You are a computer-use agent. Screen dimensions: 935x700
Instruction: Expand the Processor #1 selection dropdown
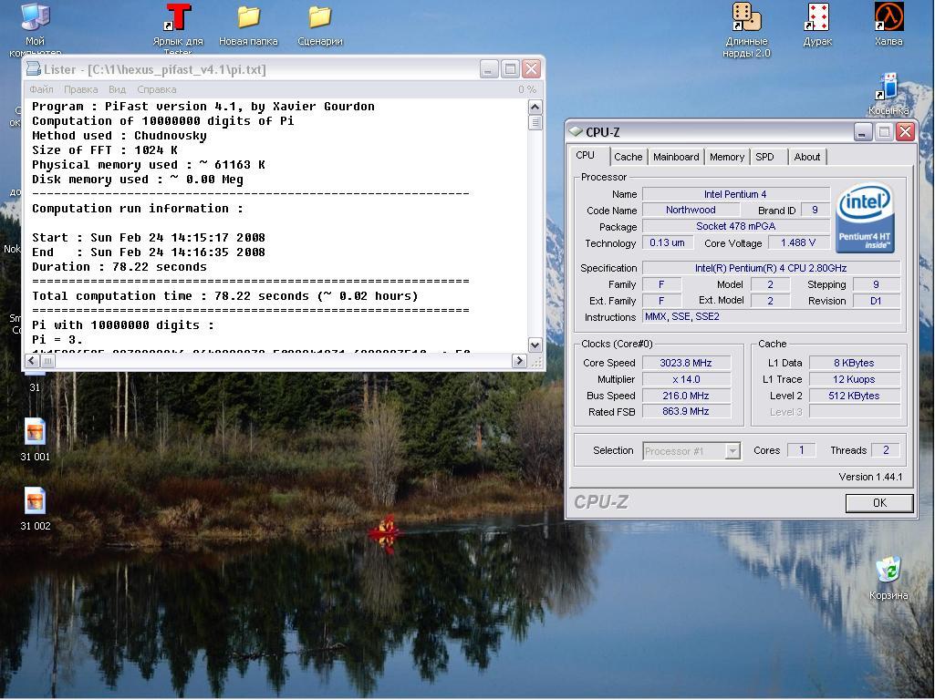[732, 451]
